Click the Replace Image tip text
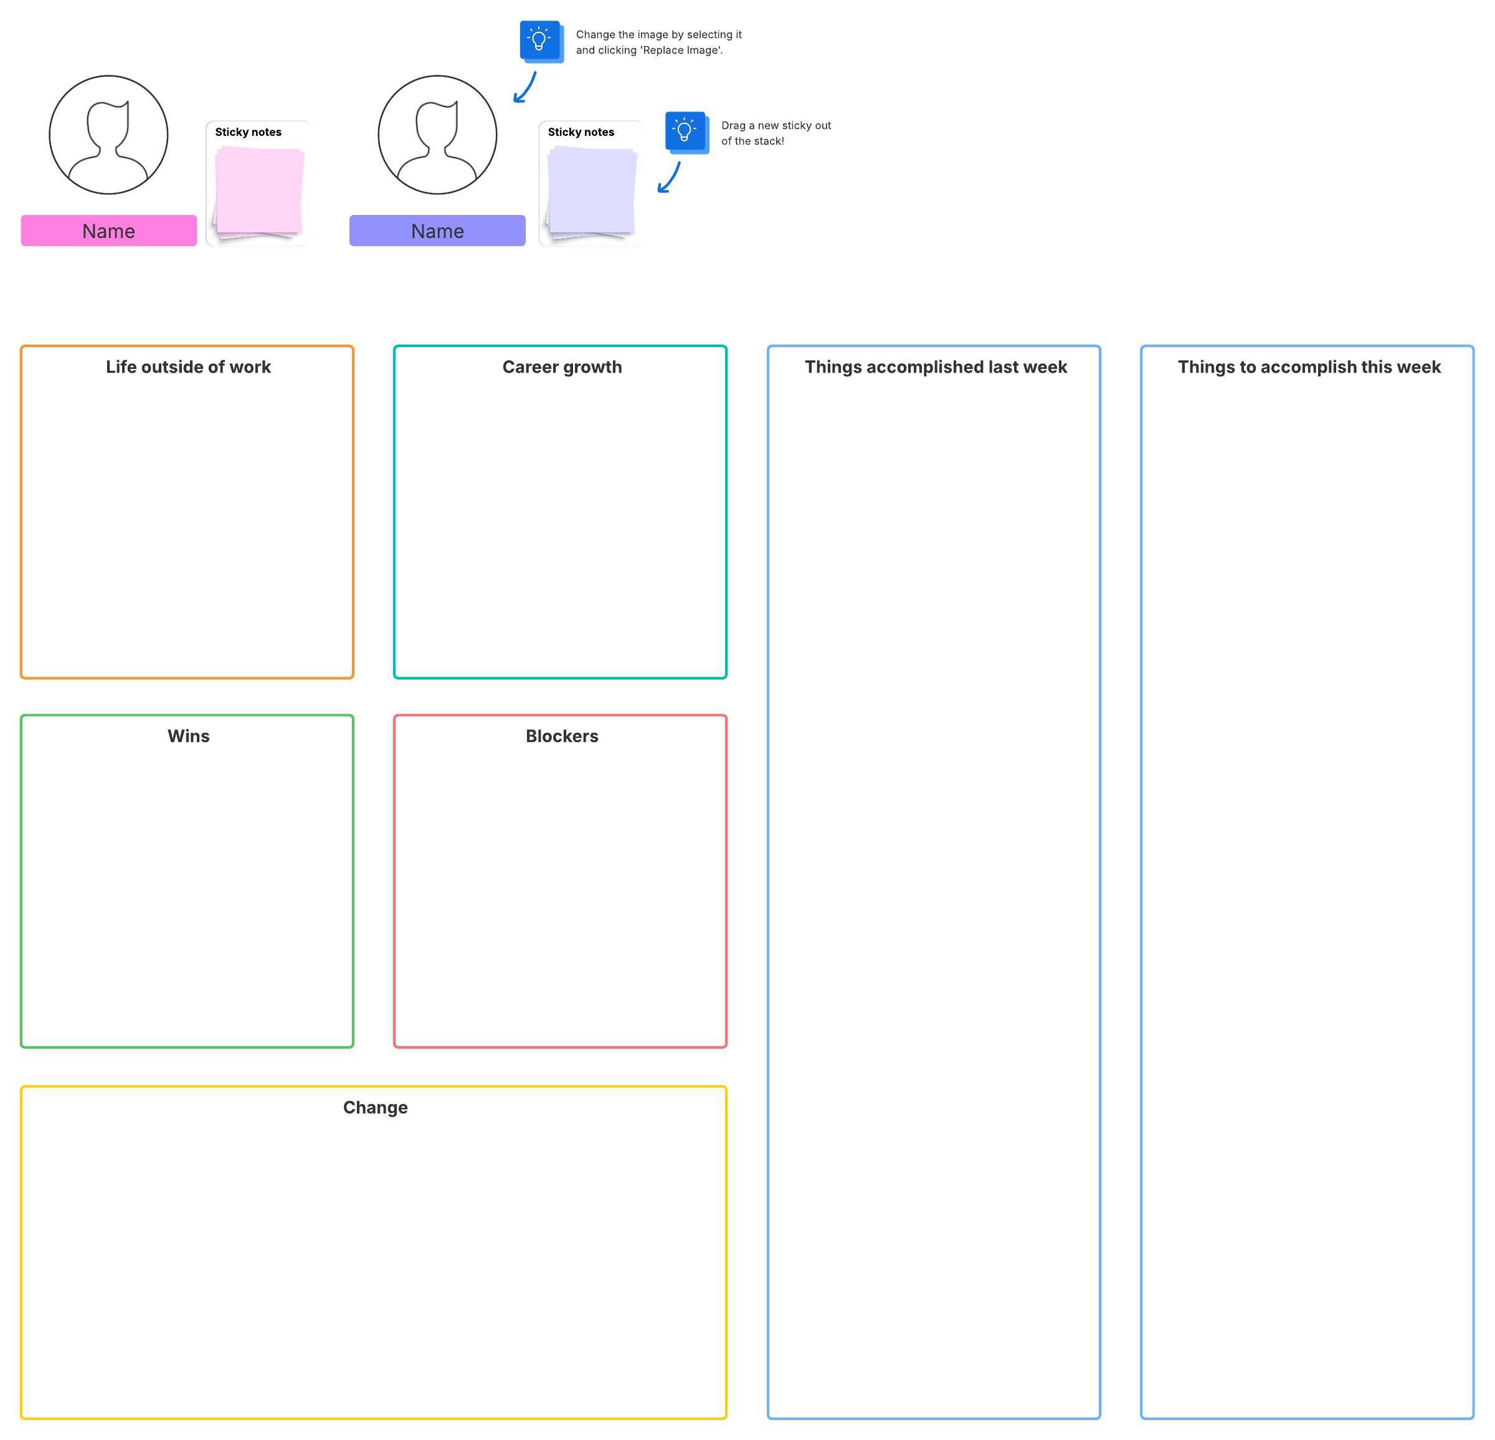This screenshot has width=1495, height=1440. 658,43
